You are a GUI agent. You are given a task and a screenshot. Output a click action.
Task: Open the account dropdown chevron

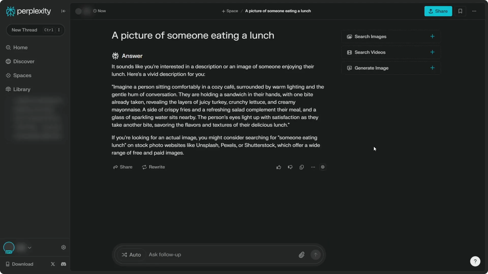pyautogui.click(x=30, y=248)
